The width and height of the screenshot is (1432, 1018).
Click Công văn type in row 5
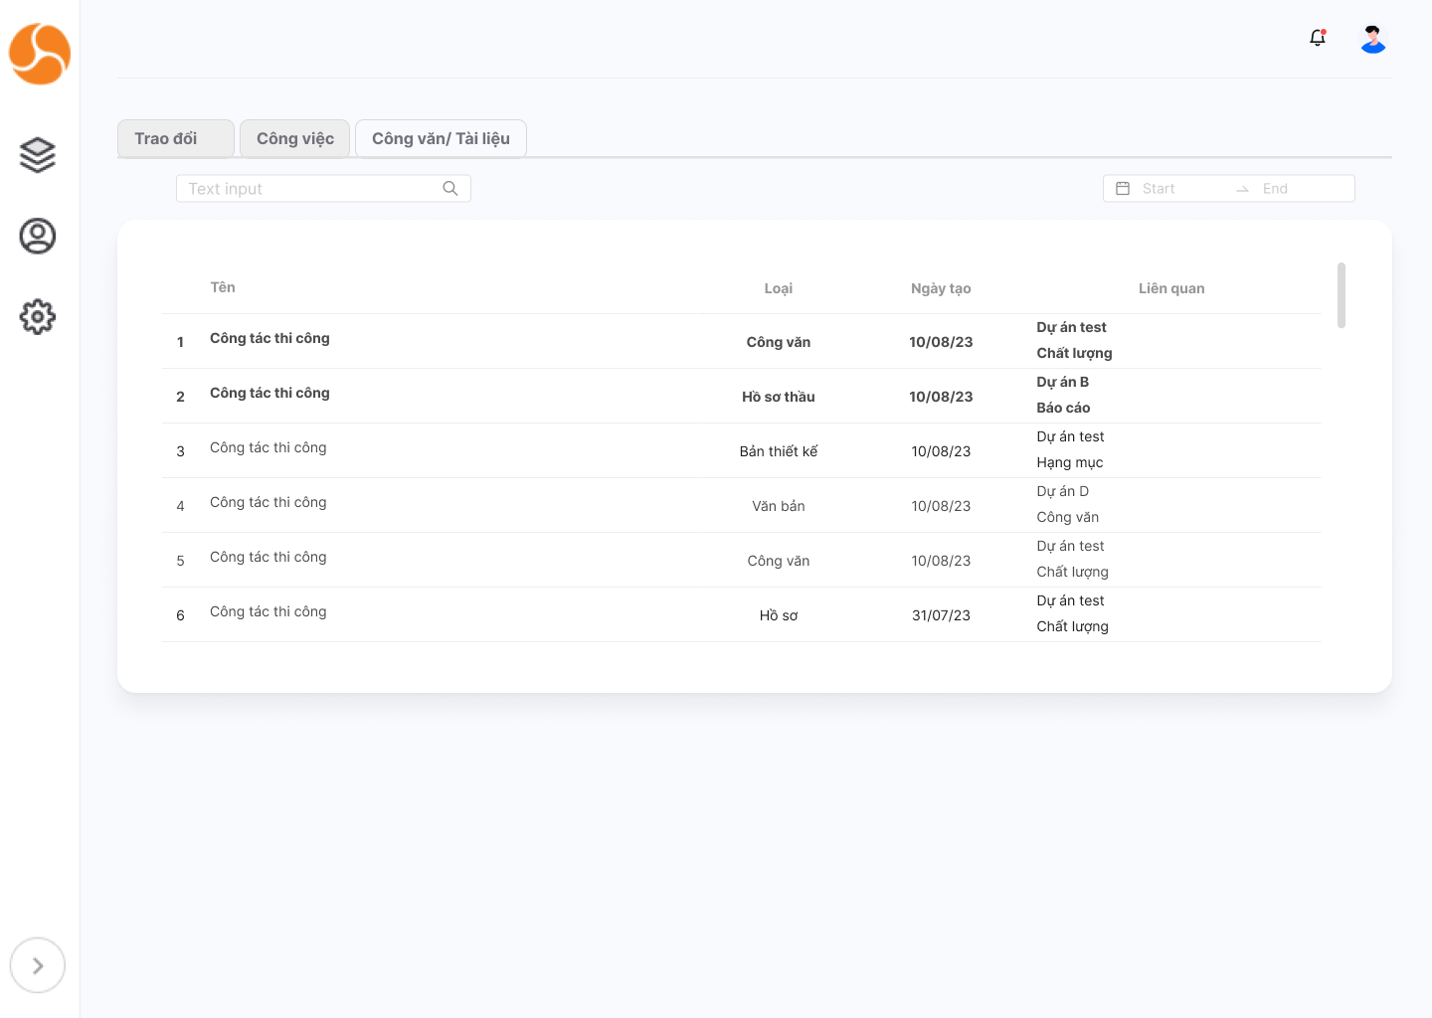pos(779,561)
